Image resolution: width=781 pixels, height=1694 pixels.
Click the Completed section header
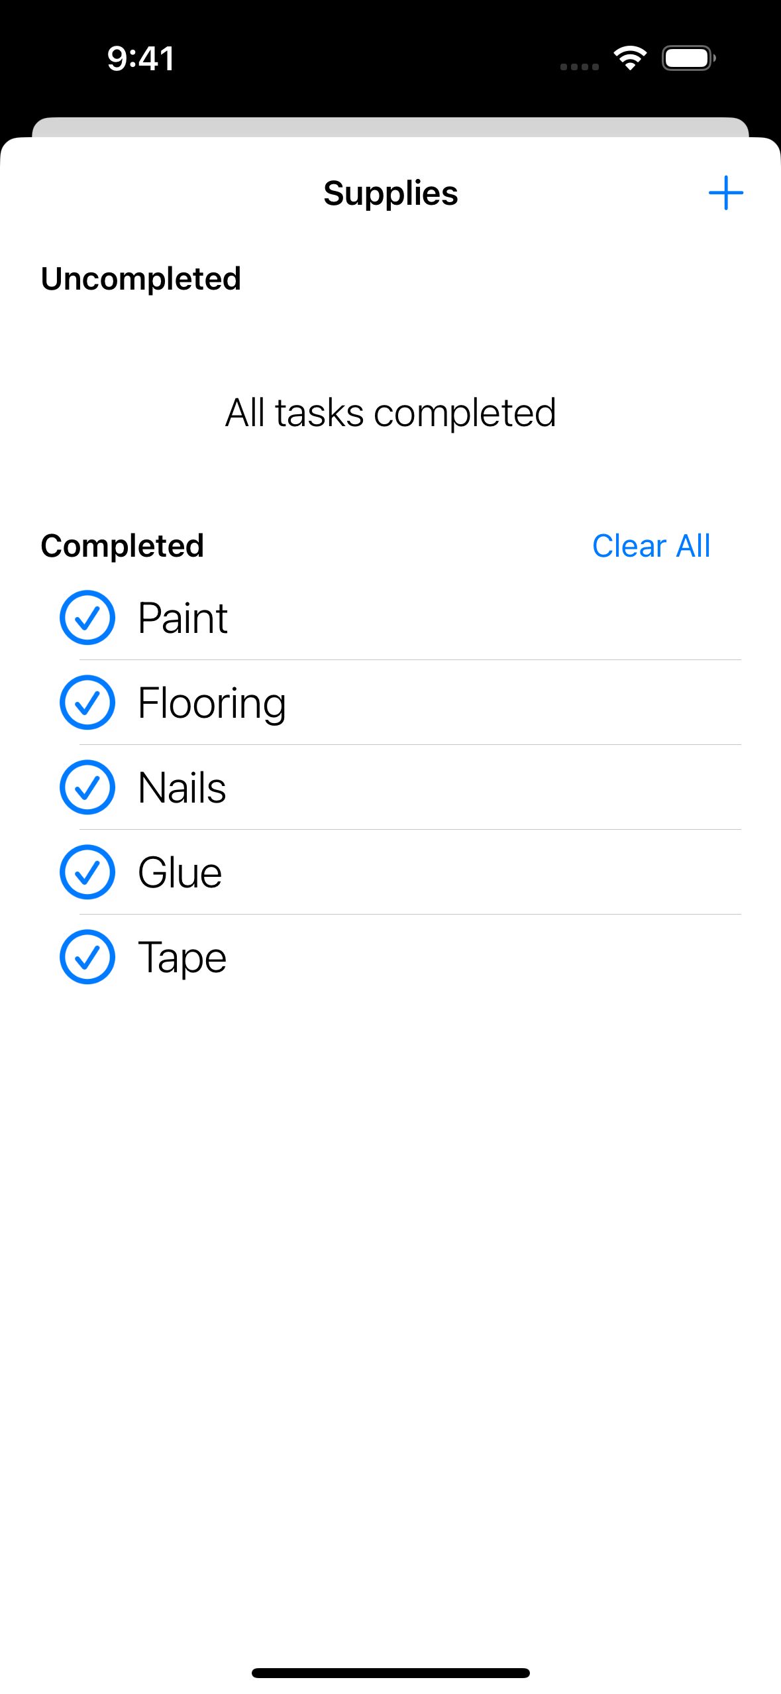click(x=123, y=546)
